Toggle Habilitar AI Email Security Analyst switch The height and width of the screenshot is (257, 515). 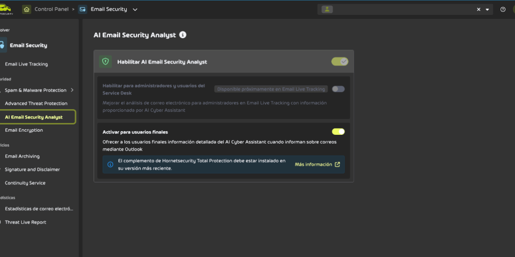(339, 62)
